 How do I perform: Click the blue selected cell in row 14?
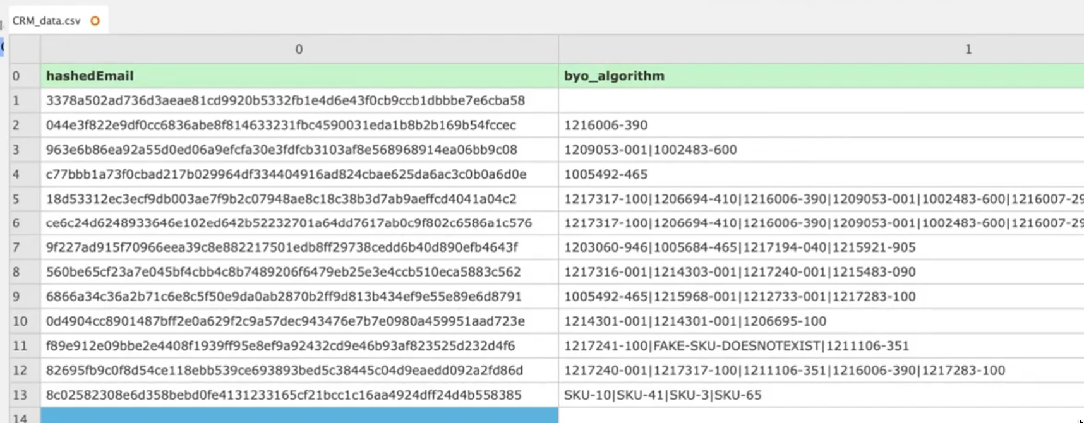pos(299,415)
